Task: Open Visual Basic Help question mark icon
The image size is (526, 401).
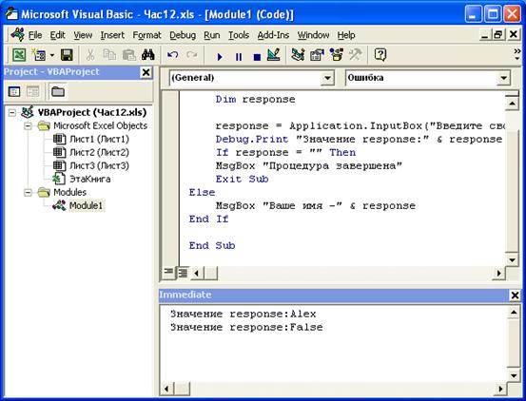Action: tap(380, 55)
